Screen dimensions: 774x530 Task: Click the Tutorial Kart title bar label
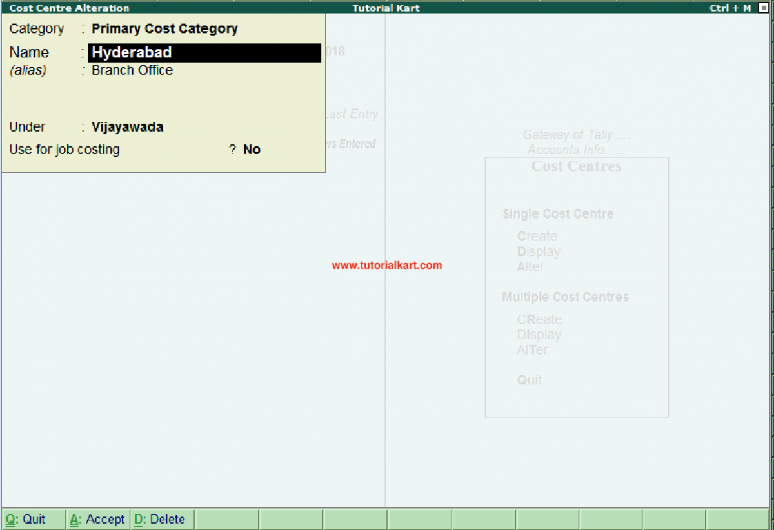tap(386, 8)
